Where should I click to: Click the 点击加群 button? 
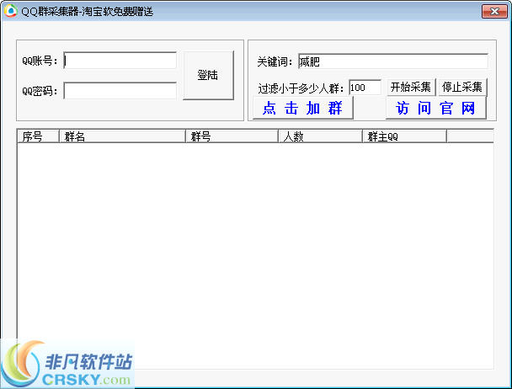click(x=302, y=108)
